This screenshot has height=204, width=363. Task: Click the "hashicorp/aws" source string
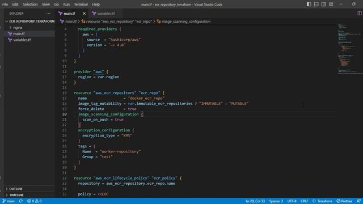tap(125, 40)
